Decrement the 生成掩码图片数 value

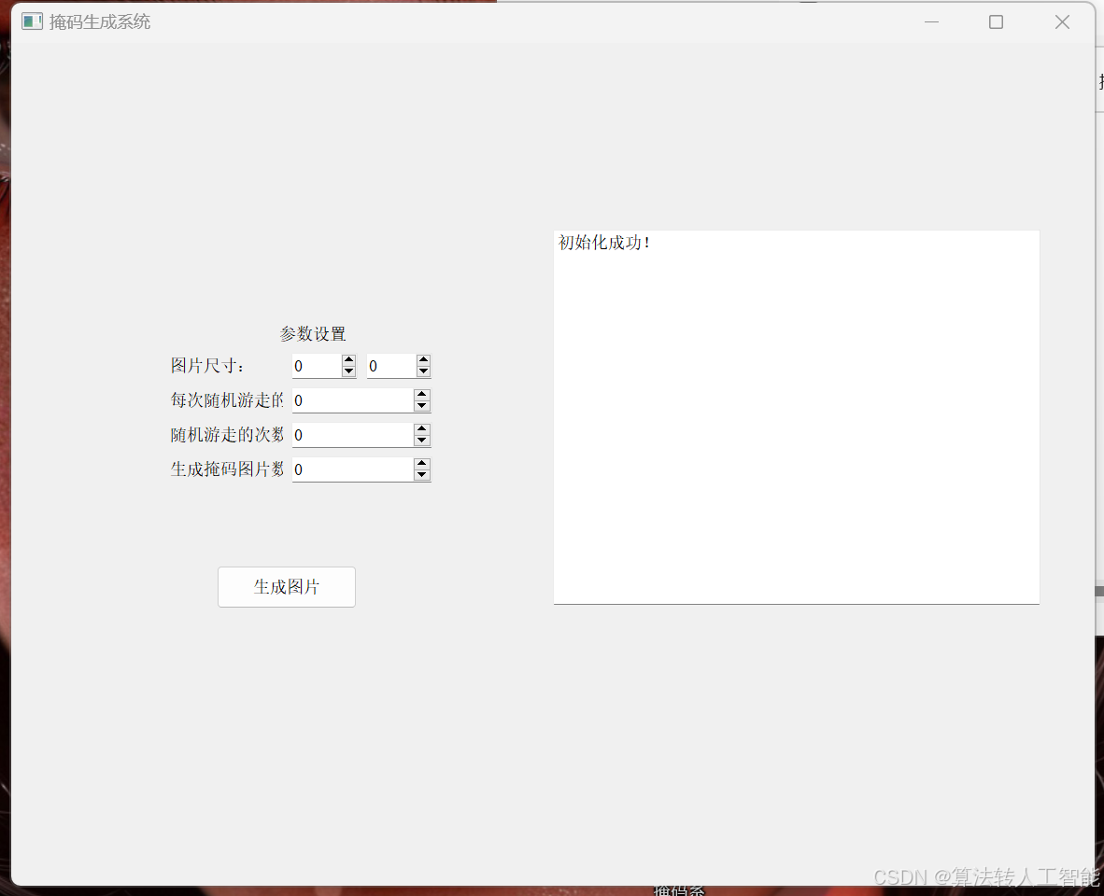tap(422, 475)
